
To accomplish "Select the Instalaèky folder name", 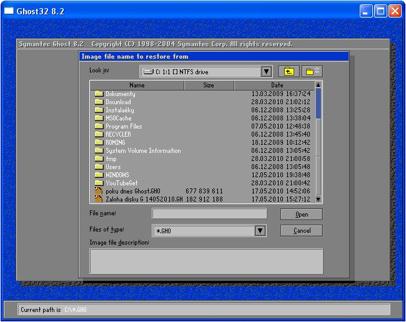I will click(120, 110).
